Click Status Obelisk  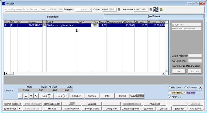tap(72, 109)
